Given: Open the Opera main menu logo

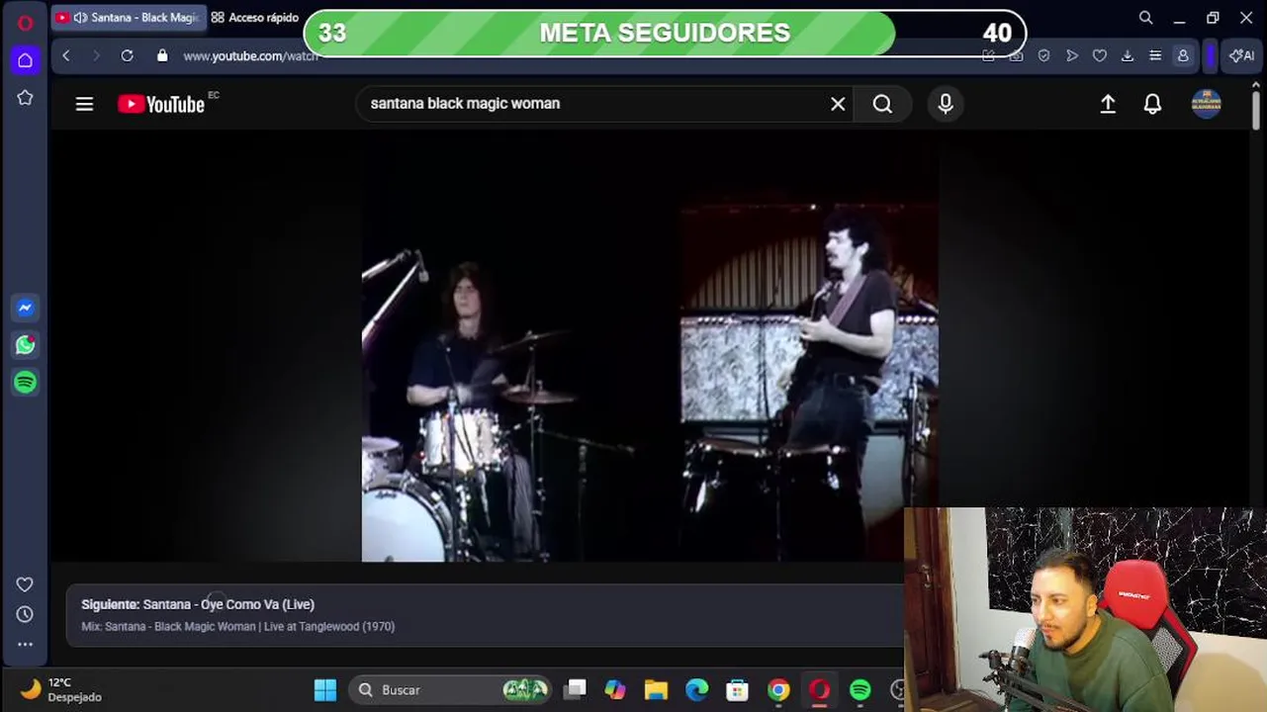Looking at the screenshot, I should [x=25, y=22].
